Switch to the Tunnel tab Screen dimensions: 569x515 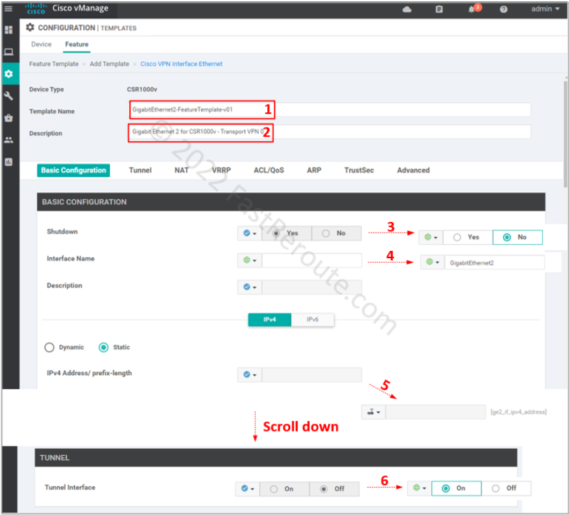(140, 170)
